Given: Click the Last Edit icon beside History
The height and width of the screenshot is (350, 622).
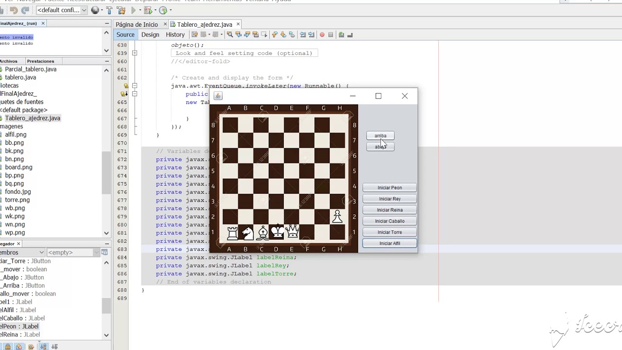Looking at the screenshot, I should (x=195, y=35).
